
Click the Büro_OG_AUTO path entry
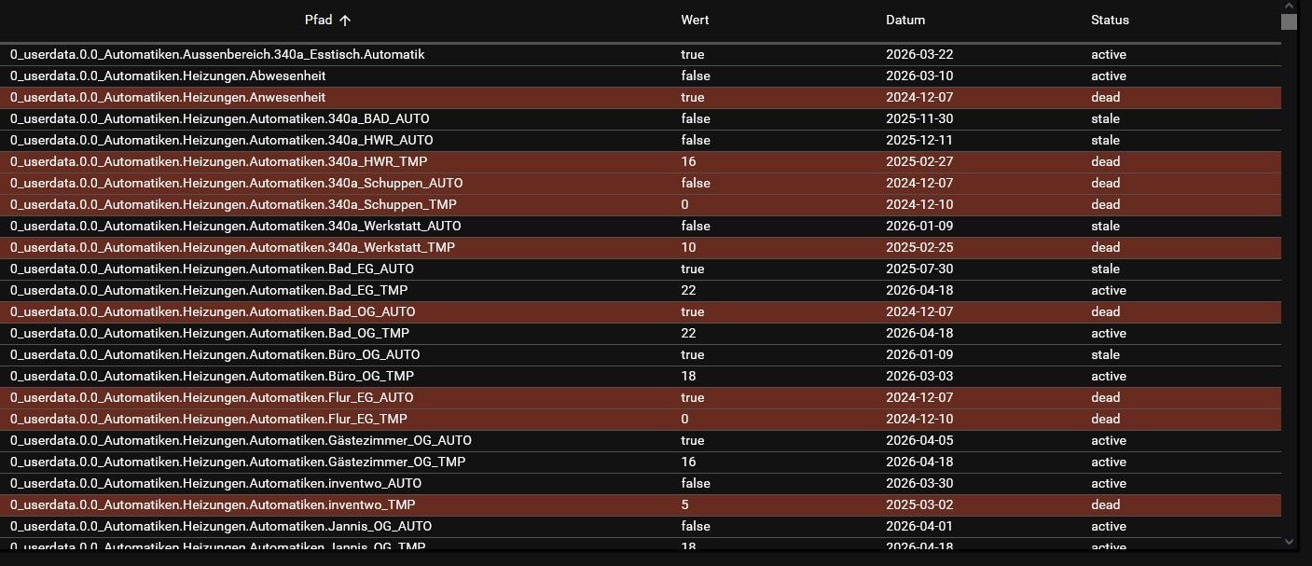[214, 355]
